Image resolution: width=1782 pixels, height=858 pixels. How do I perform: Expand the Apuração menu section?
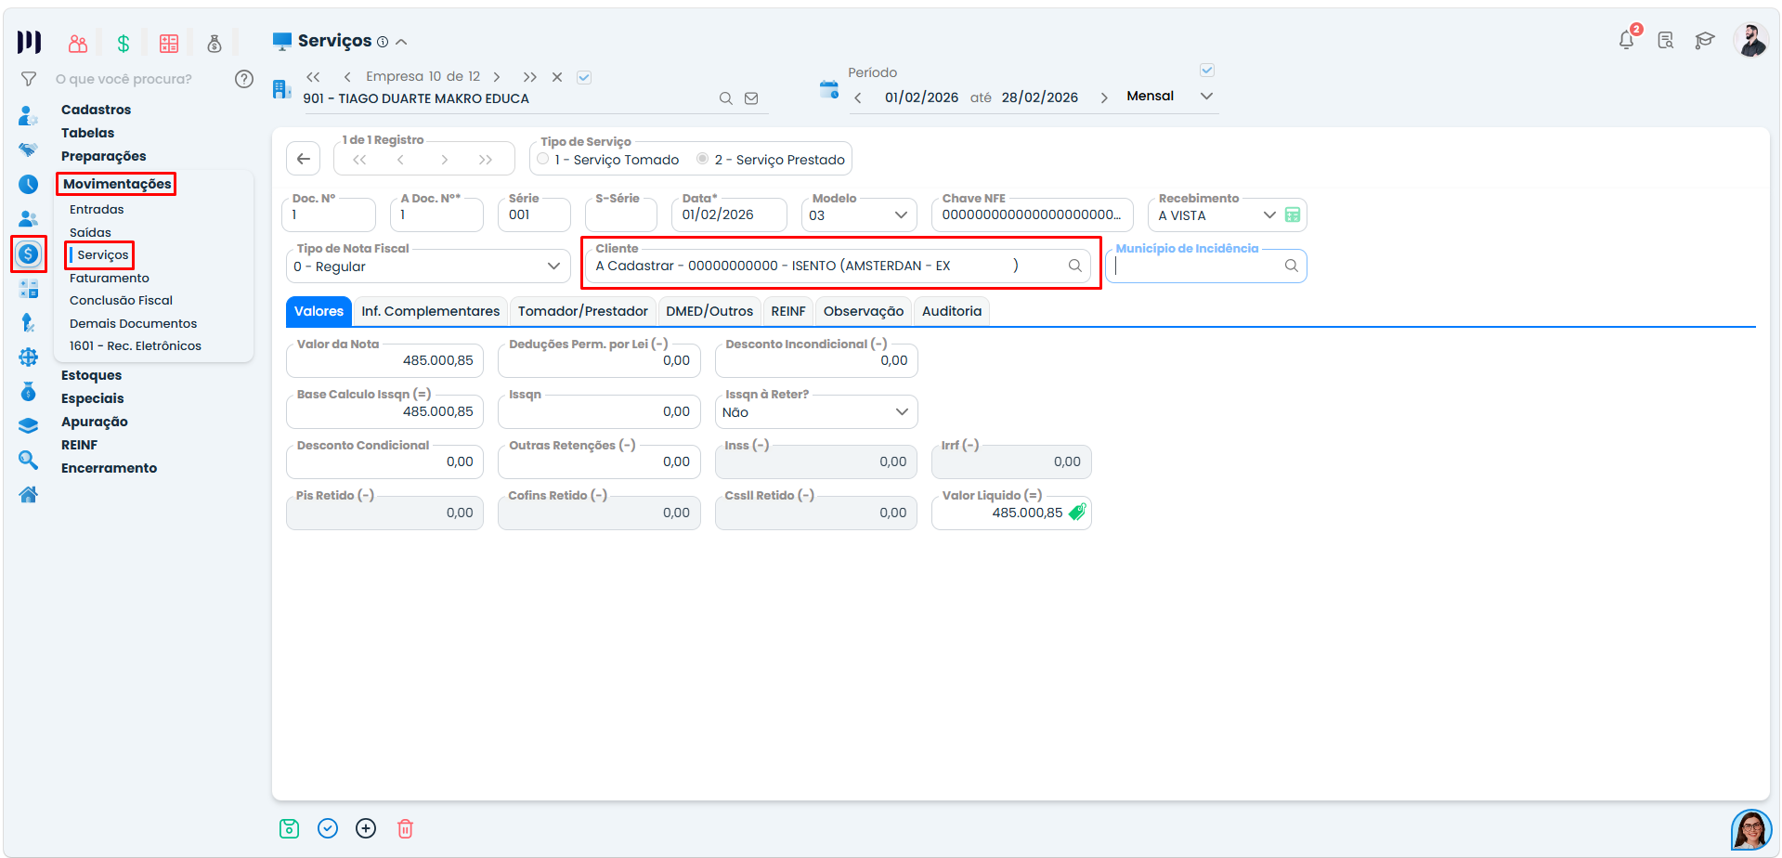coord(95,422)
